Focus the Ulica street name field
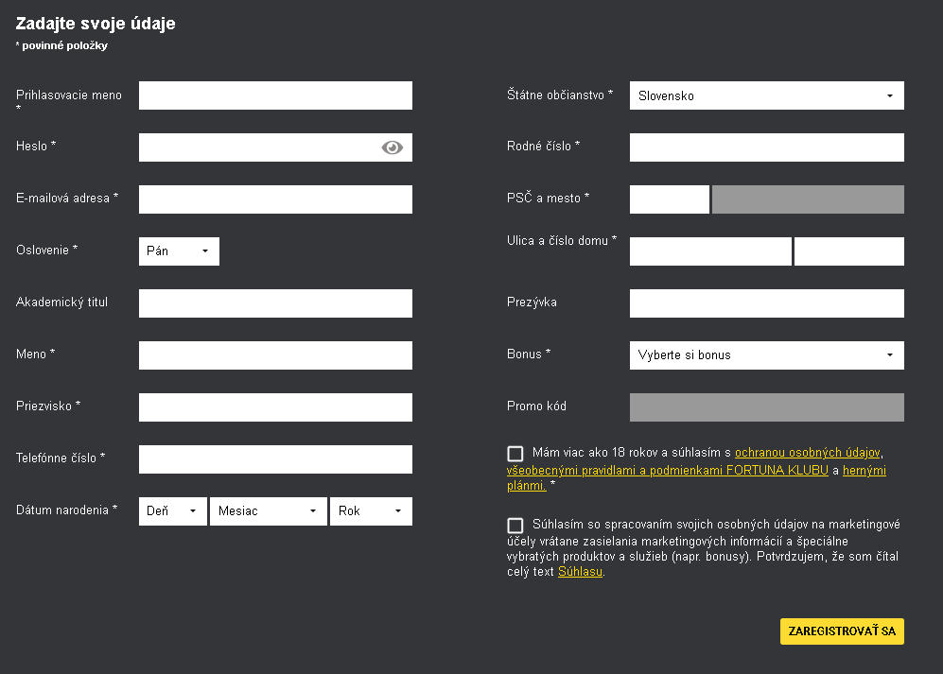The image size is (943, 674). point(710,251)
